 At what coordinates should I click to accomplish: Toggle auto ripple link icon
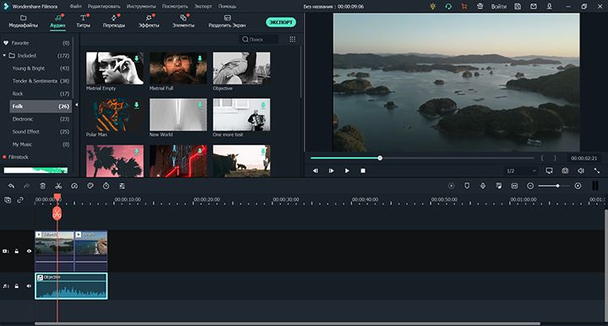(x=20, y=200)
